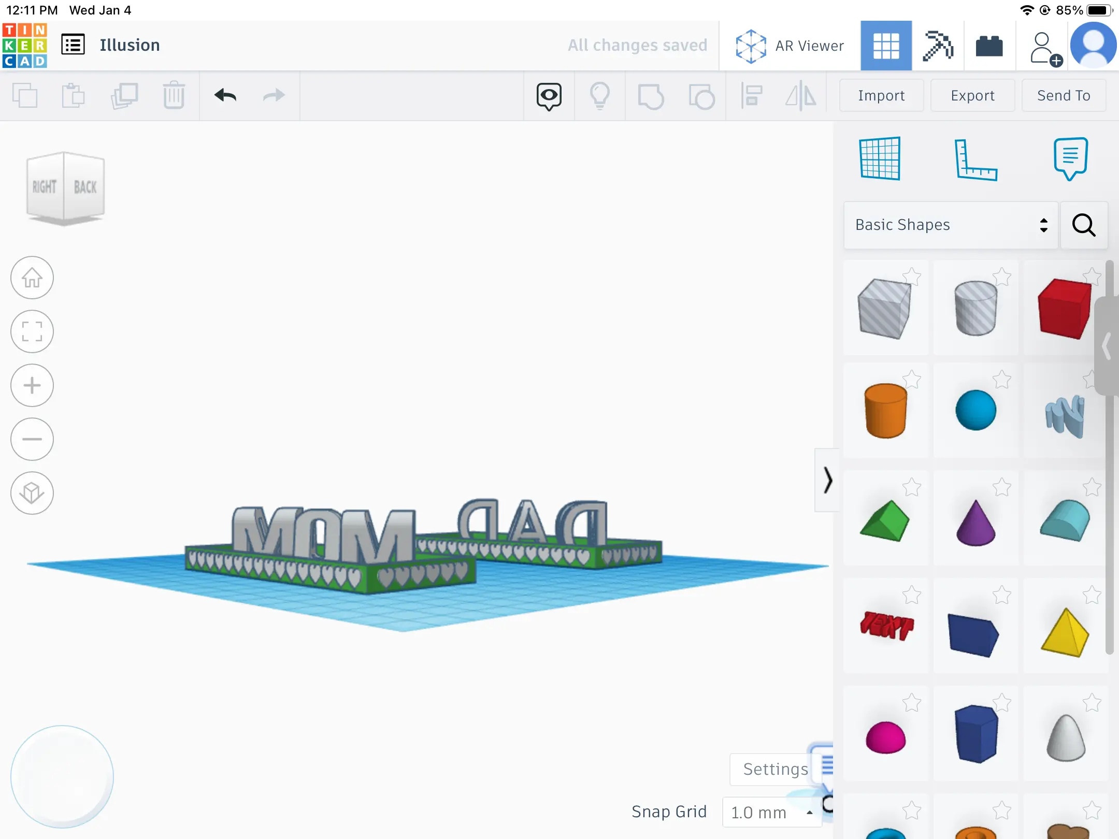Viewport: 1119px width, 839px height.
Task: Undo the last action
Action: [225, 95]
